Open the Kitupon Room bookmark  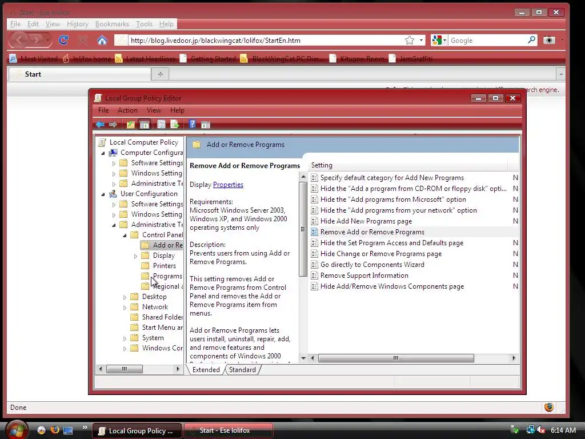coord(357,59)
